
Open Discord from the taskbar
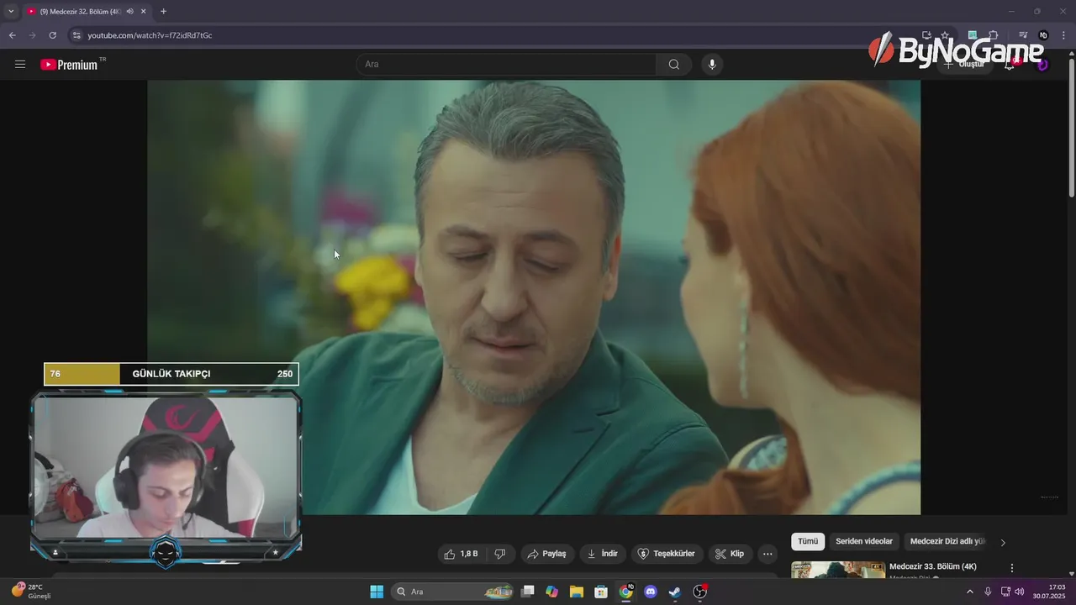(650, 592)
